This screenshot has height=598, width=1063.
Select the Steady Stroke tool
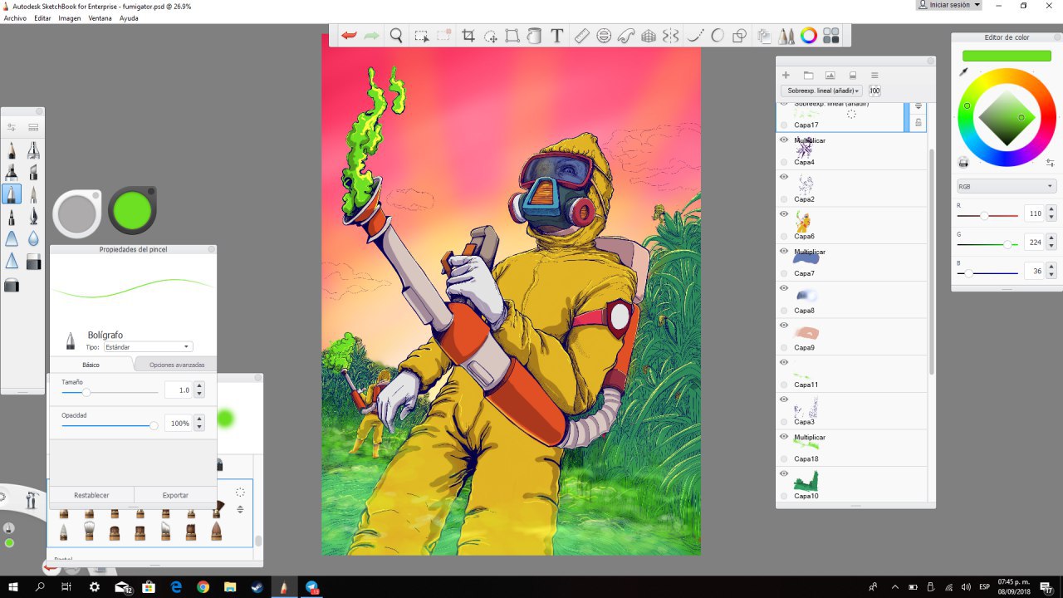coord(696,36)
